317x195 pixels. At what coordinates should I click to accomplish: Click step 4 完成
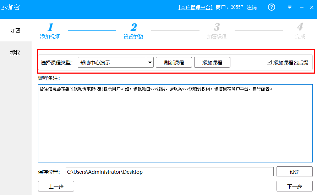coord(300,31)
